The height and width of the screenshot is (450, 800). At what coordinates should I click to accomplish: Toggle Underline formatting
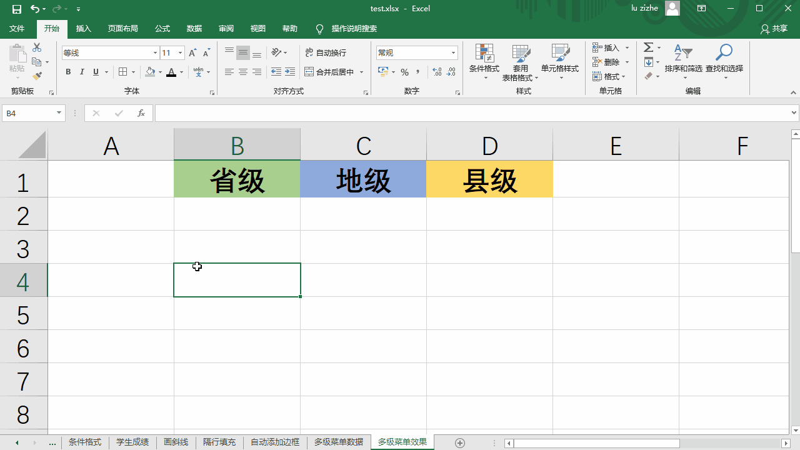pyautogui.click(x=96, y=72)
